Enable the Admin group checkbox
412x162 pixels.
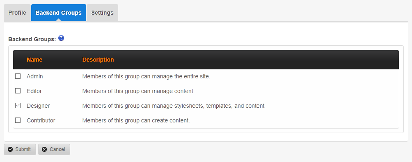click(18, 76)
